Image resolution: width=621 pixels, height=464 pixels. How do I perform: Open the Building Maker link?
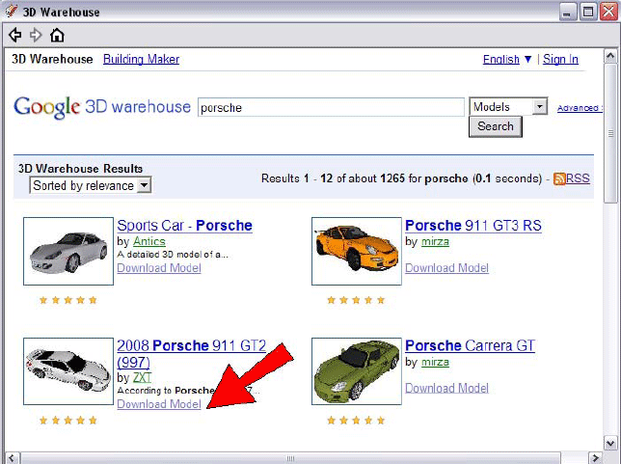tap(141, 59)
